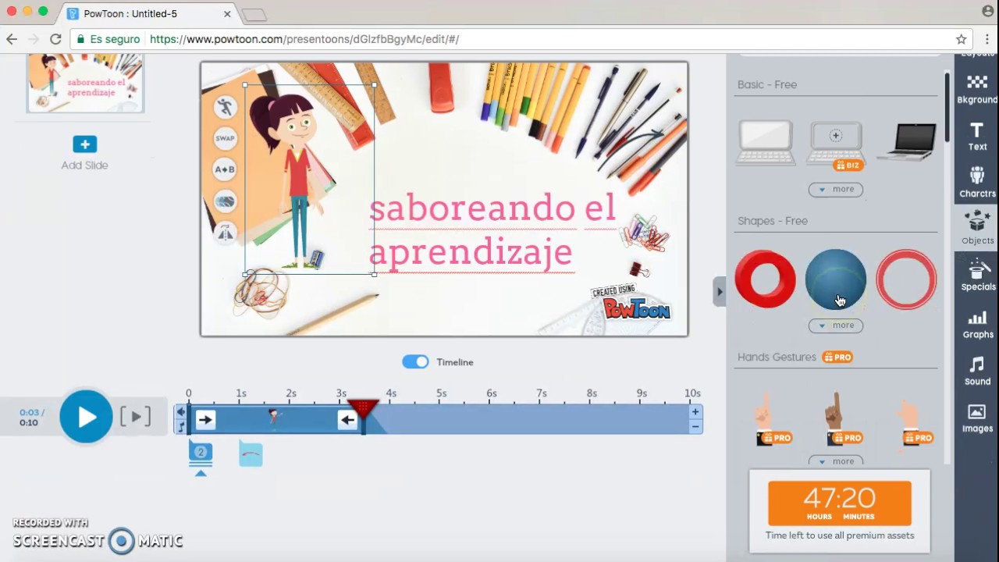Open the Bkground panel in sidebar

point(977,89)
